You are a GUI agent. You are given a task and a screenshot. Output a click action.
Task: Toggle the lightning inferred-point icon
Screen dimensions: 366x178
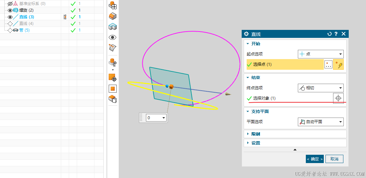(x=338, y=65)
